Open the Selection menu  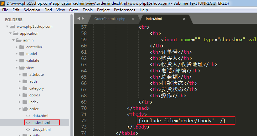(32, 10)
